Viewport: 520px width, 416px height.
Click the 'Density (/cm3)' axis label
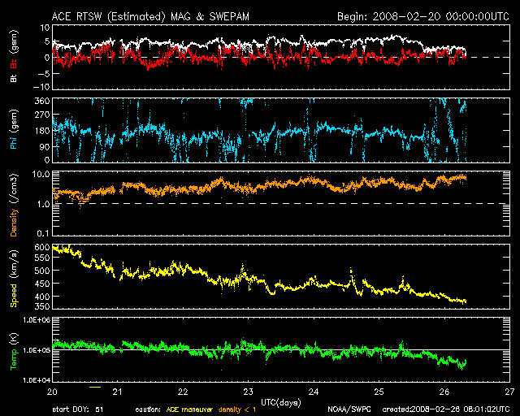click(x=14, y=205)
